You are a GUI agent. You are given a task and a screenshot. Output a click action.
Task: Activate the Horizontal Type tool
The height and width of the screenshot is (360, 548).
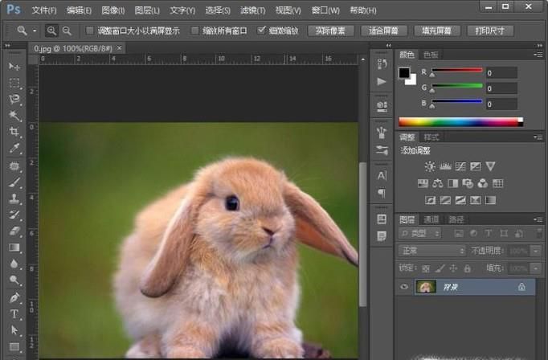coord(14,313)
